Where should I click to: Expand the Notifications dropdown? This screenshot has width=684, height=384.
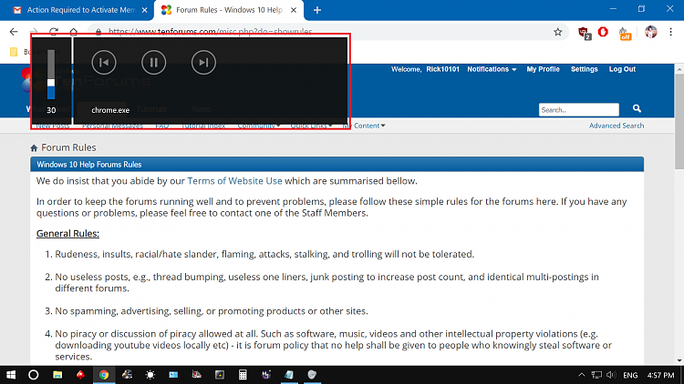click(492, 69)
